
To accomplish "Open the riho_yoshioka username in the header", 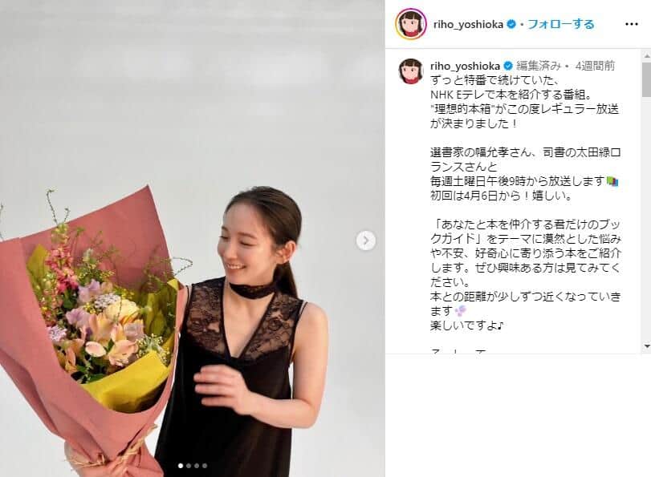I will point(468,25).
